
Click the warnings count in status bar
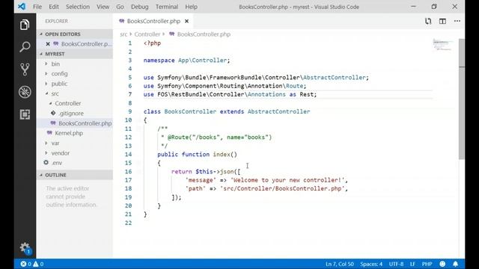pyautogui.click(x=38, y=264)
